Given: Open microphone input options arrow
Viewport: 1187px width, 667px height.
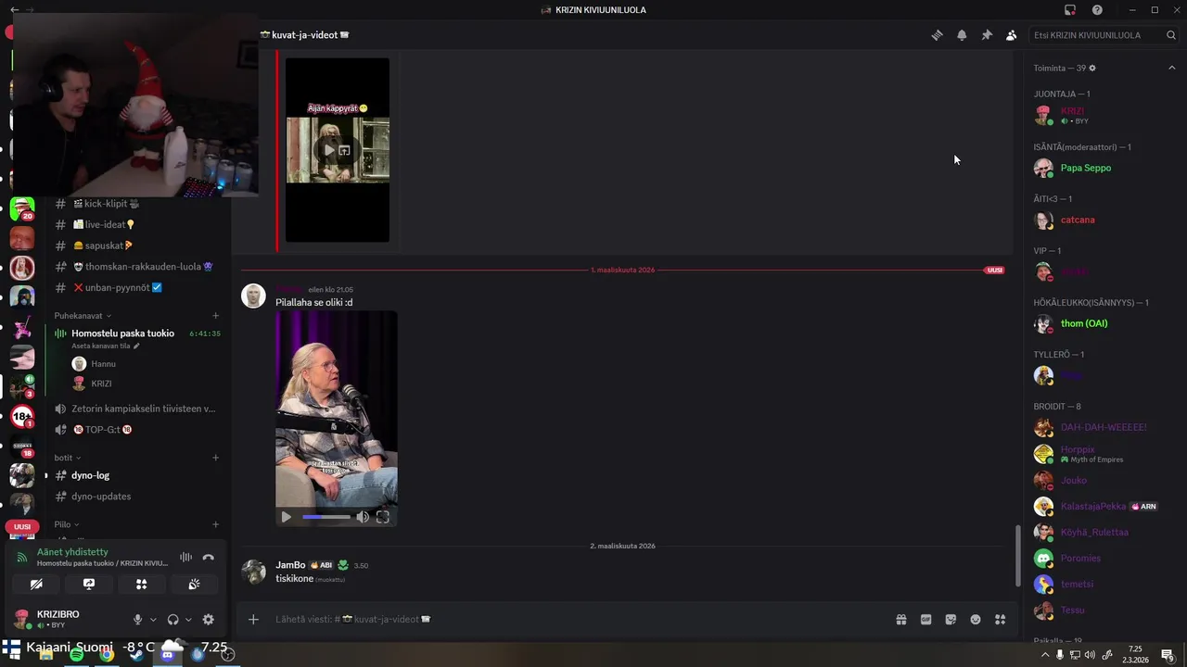Looking at the screenshot, I should click(x=153, y=620).
